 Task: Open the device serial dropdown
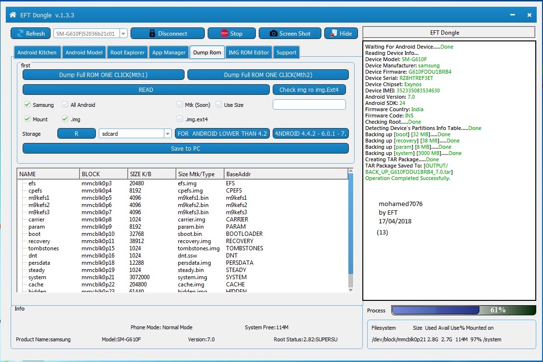tap(124, 34)
